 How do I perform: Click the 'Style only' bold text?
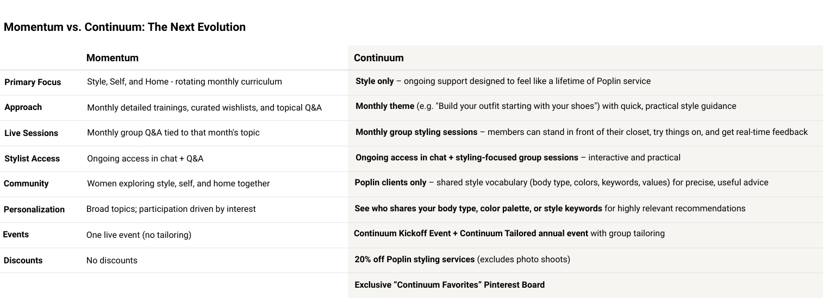click(375, 81)
